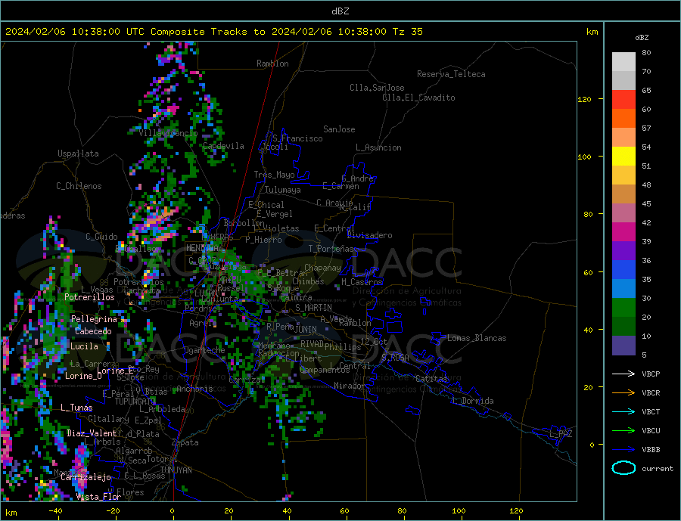
Task: Select the light gray 70–80 dBZ swatch
Action: click(x=623, y=62)
